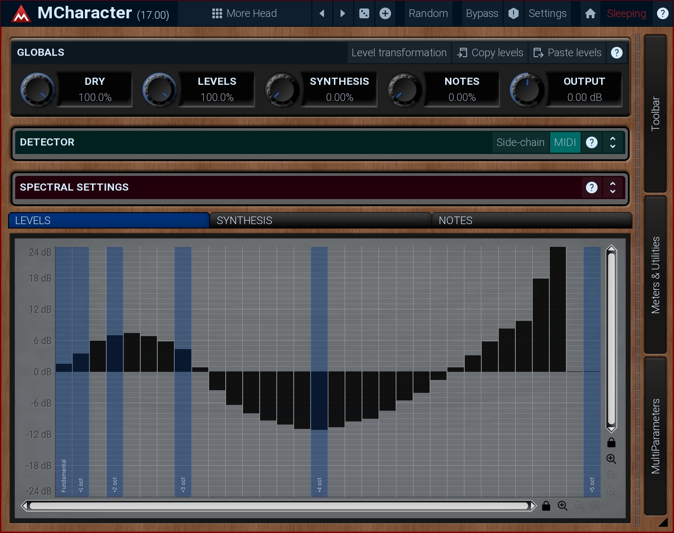The width and height of the screenshot is (674, 533).
Task: Click the previous preset arrow
Action: point(322,13)
